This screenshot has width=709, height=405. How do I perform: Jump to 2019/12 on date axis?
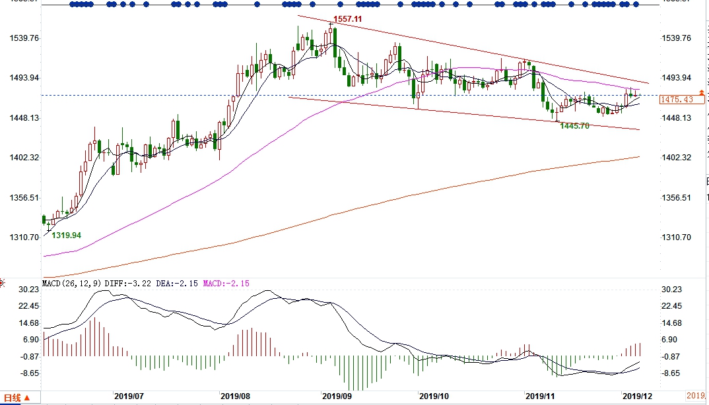click(x=638, y=396)
